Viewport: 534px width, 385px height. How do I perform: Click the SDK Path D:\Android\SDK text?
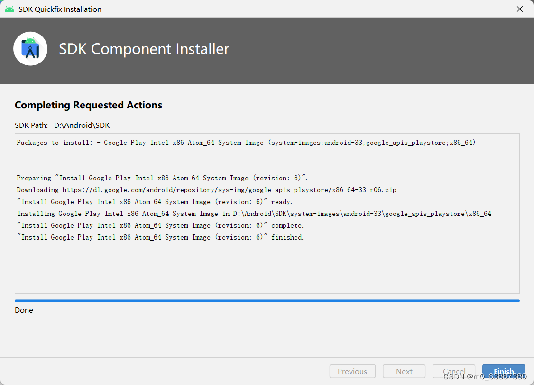(62, 125)
